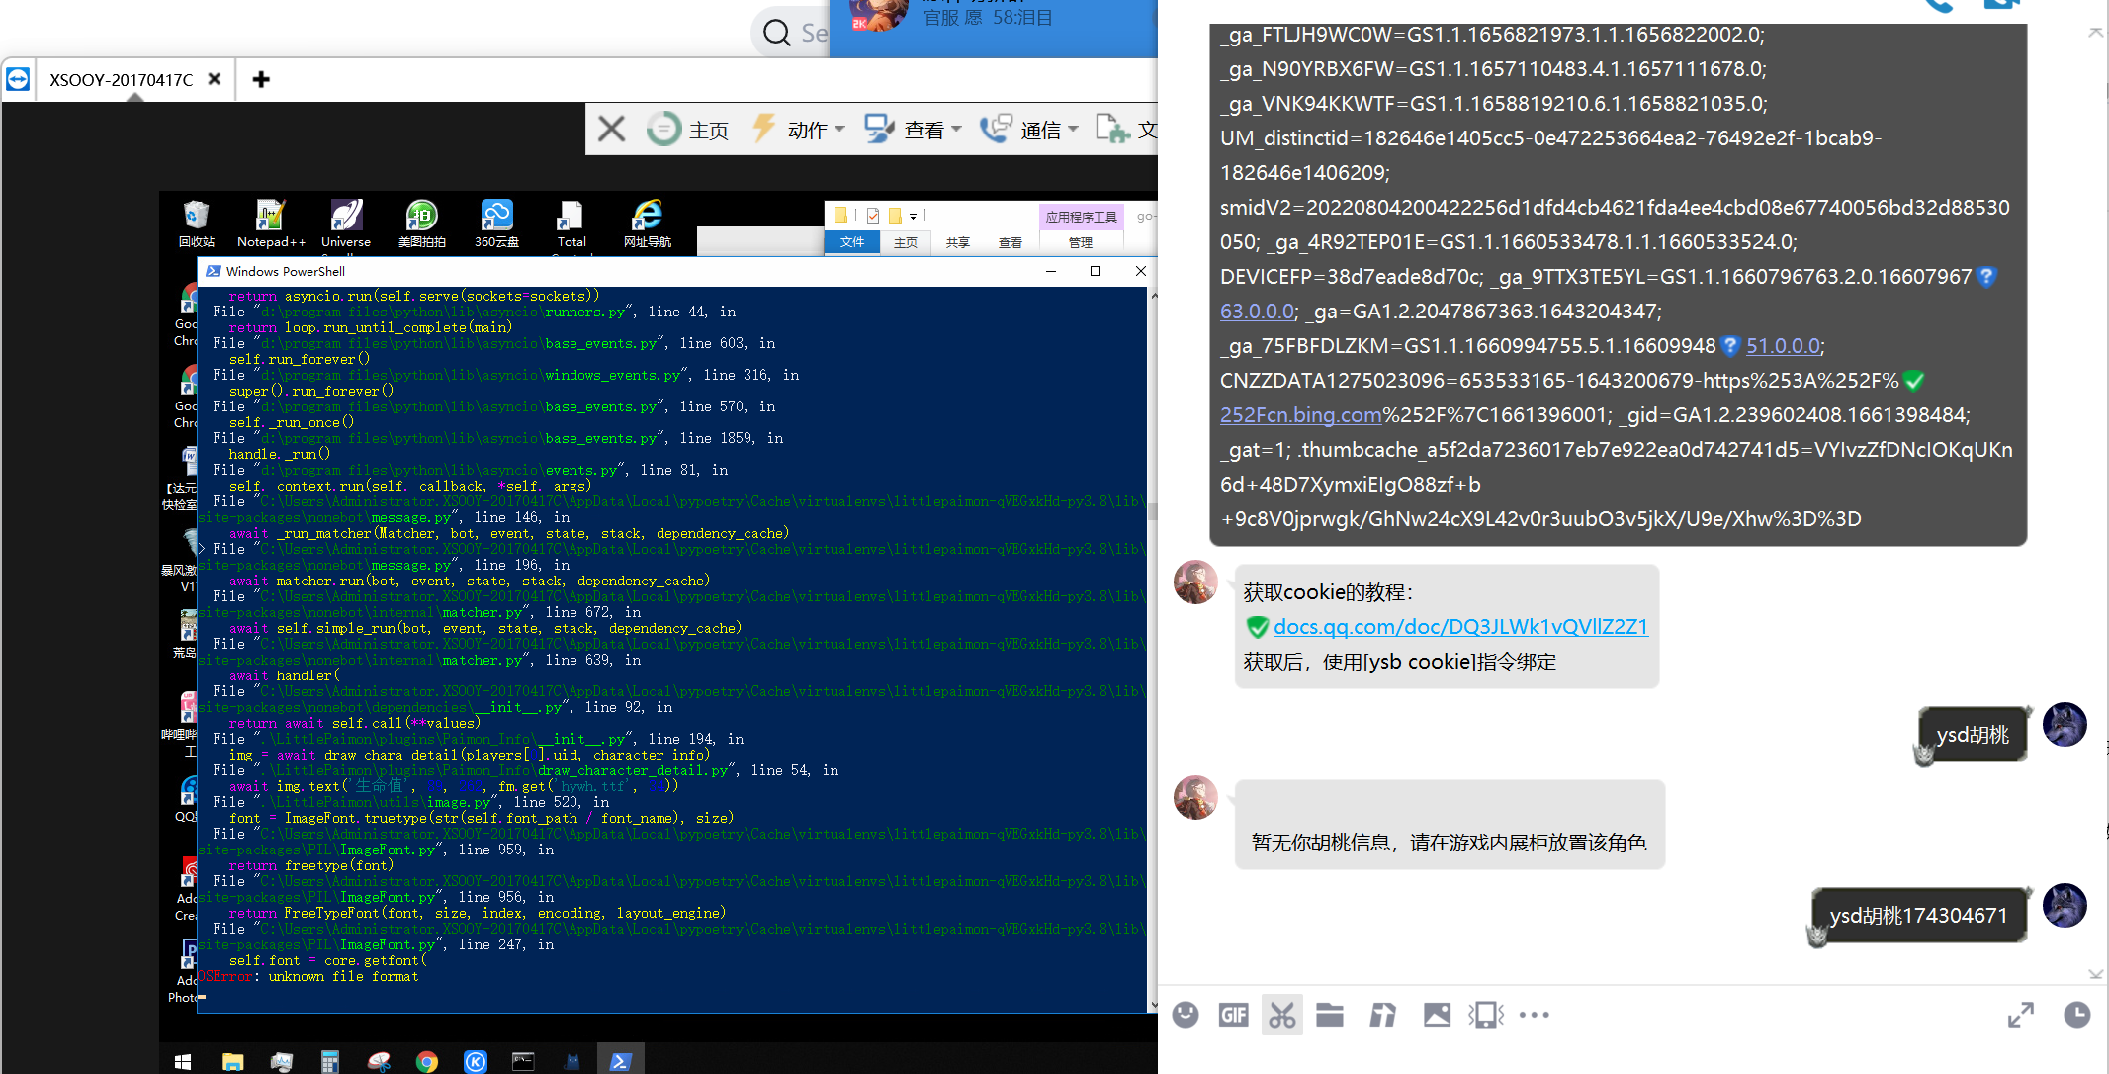Image resolution: width=2109 pixels, height=1074 pixels.
Task: Click the 51.0.0.0 link in the chat message
Action: [x=1783, y=346]
